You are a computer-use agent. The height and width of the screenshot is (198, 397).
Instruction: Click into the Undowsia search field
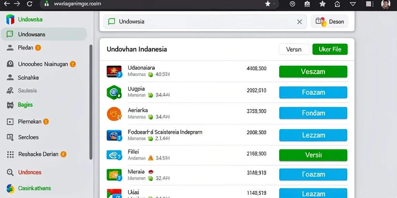click(205, 22)
